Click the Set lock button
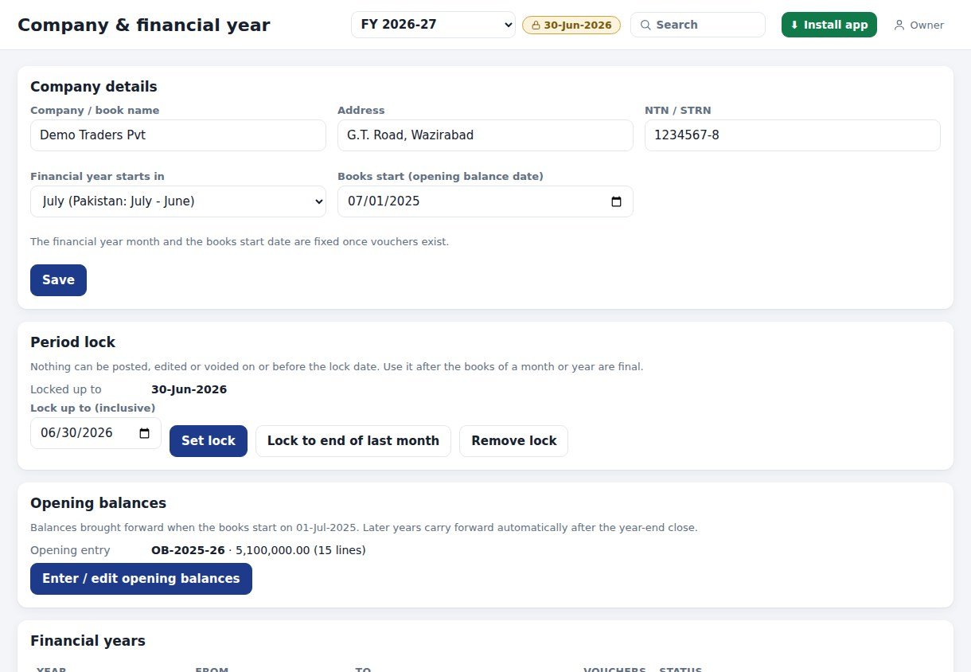The height and width of the screenshot is (672, 971). [209, 441]
